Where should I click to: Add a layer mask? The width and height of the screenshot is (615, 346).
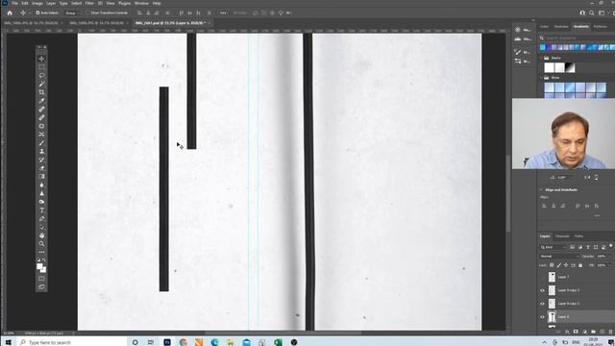[x=576, y=332]
